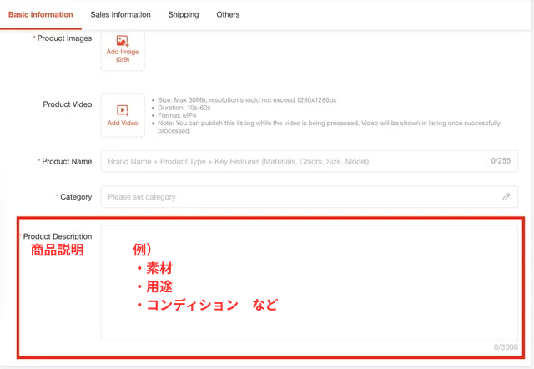This screenshot has height=369, width=534.
Task: Click the 'Note: You can publish' text
Action: coord(329,127)
